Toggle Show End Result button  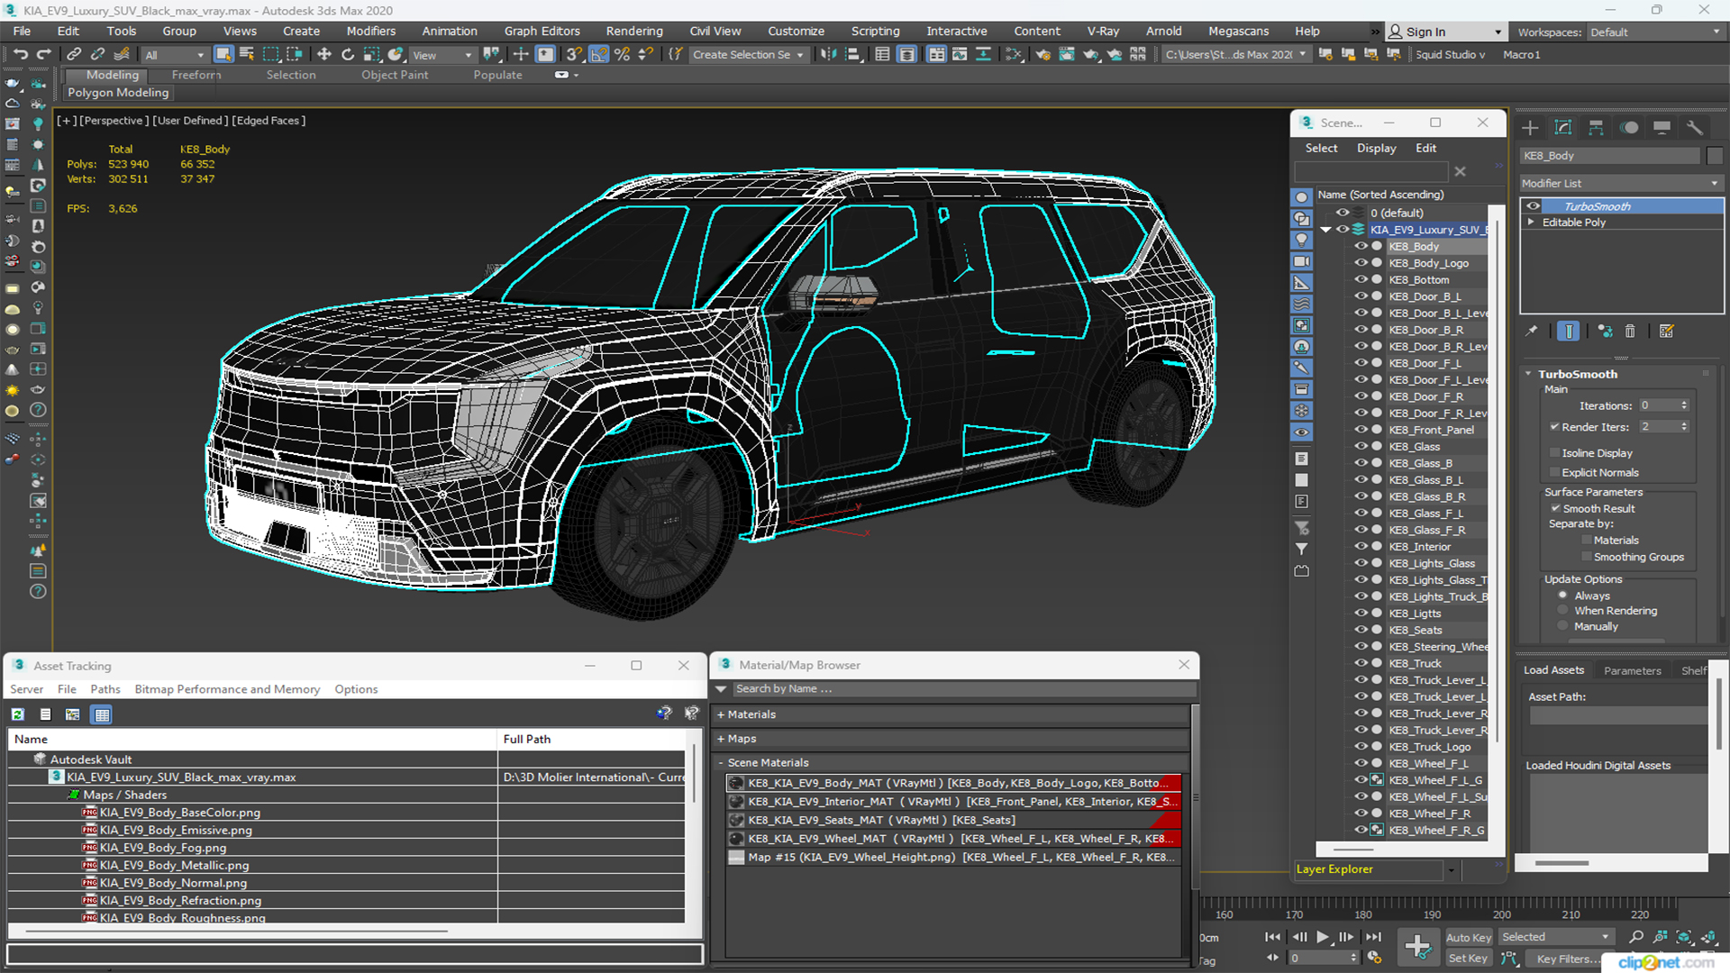point(1569,332)
